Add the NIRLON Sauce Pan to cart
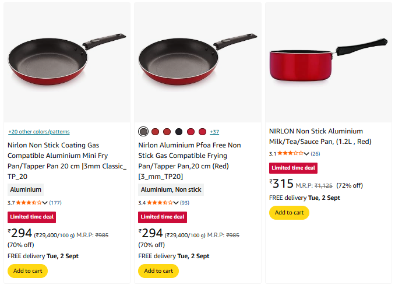395x285 pixels. click(289, 213)
